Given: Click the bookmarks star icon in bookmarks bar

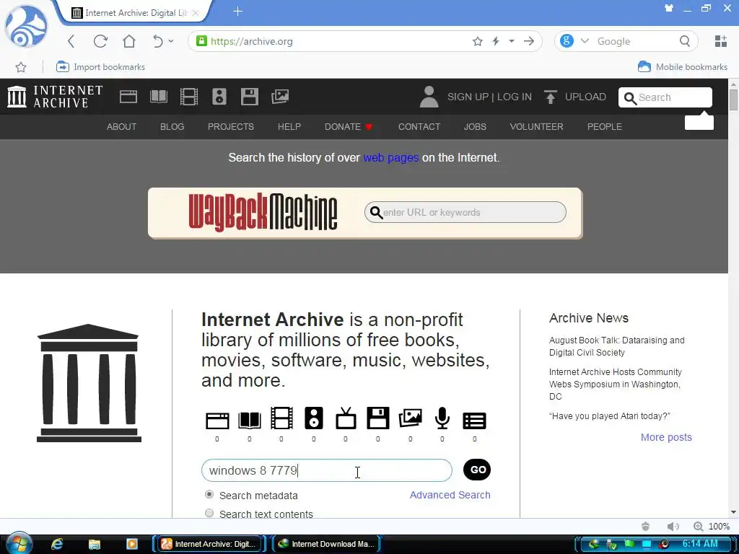Looking at the screenshot, I should [21, 67].
